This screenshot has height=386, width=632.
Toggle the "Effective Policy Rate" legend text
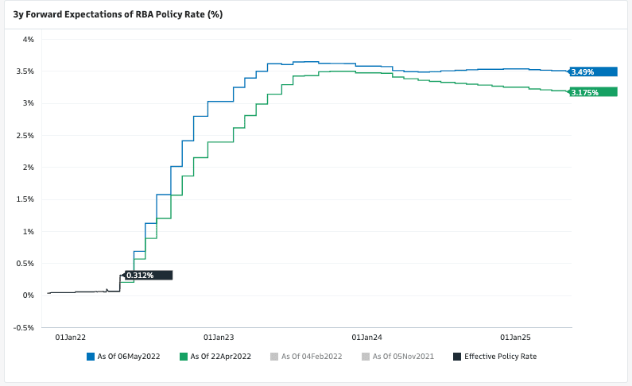click(500, 357)
